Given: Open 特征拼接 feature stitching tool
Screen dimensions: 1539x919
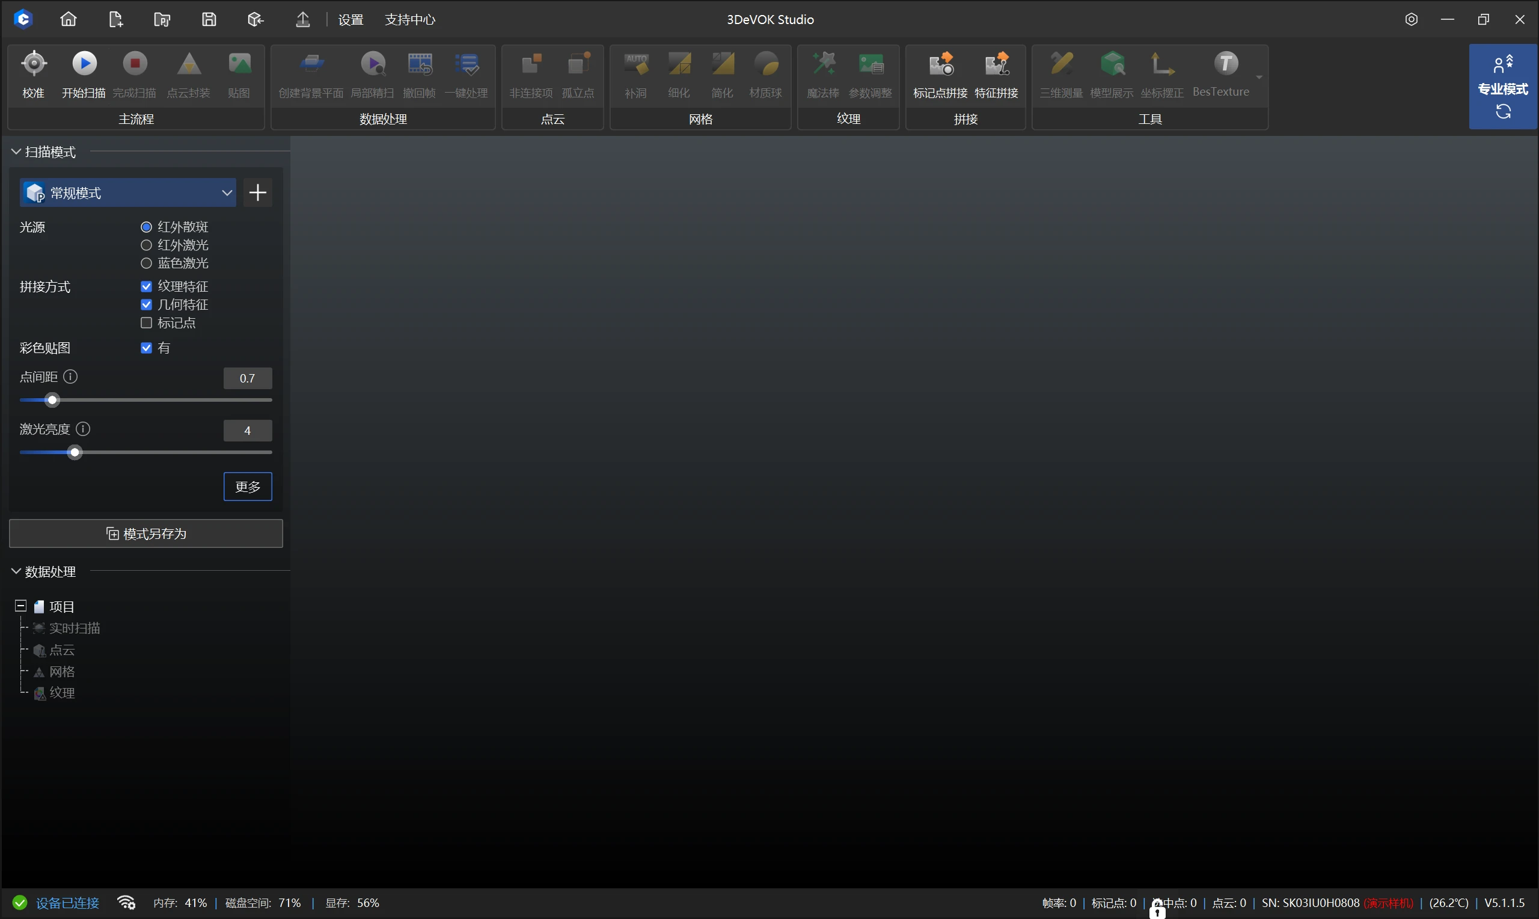Looking at the screenshot, I should 996,64.
